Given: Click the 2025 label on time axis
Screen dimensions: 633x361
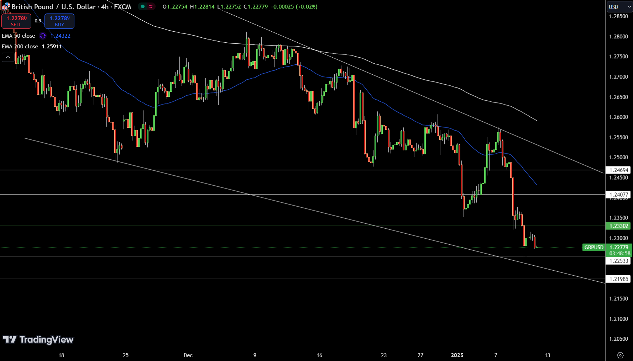Looking at the screenshot, I should coord(457,355).
